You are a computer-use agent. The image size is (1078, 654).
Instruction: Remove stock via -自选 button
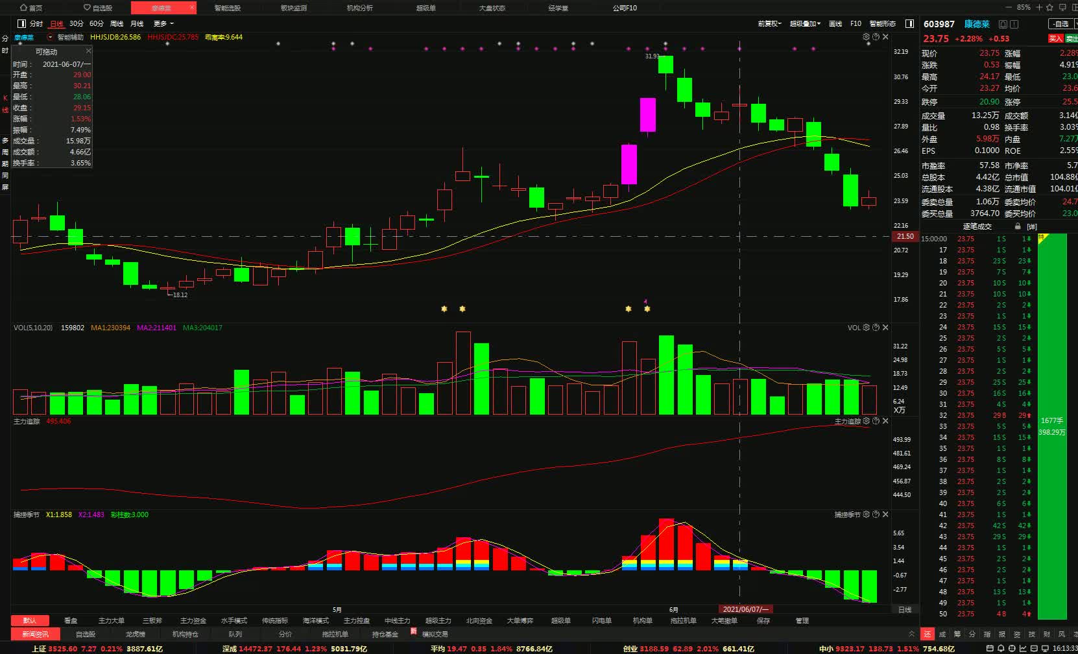tap(1062, 24)
